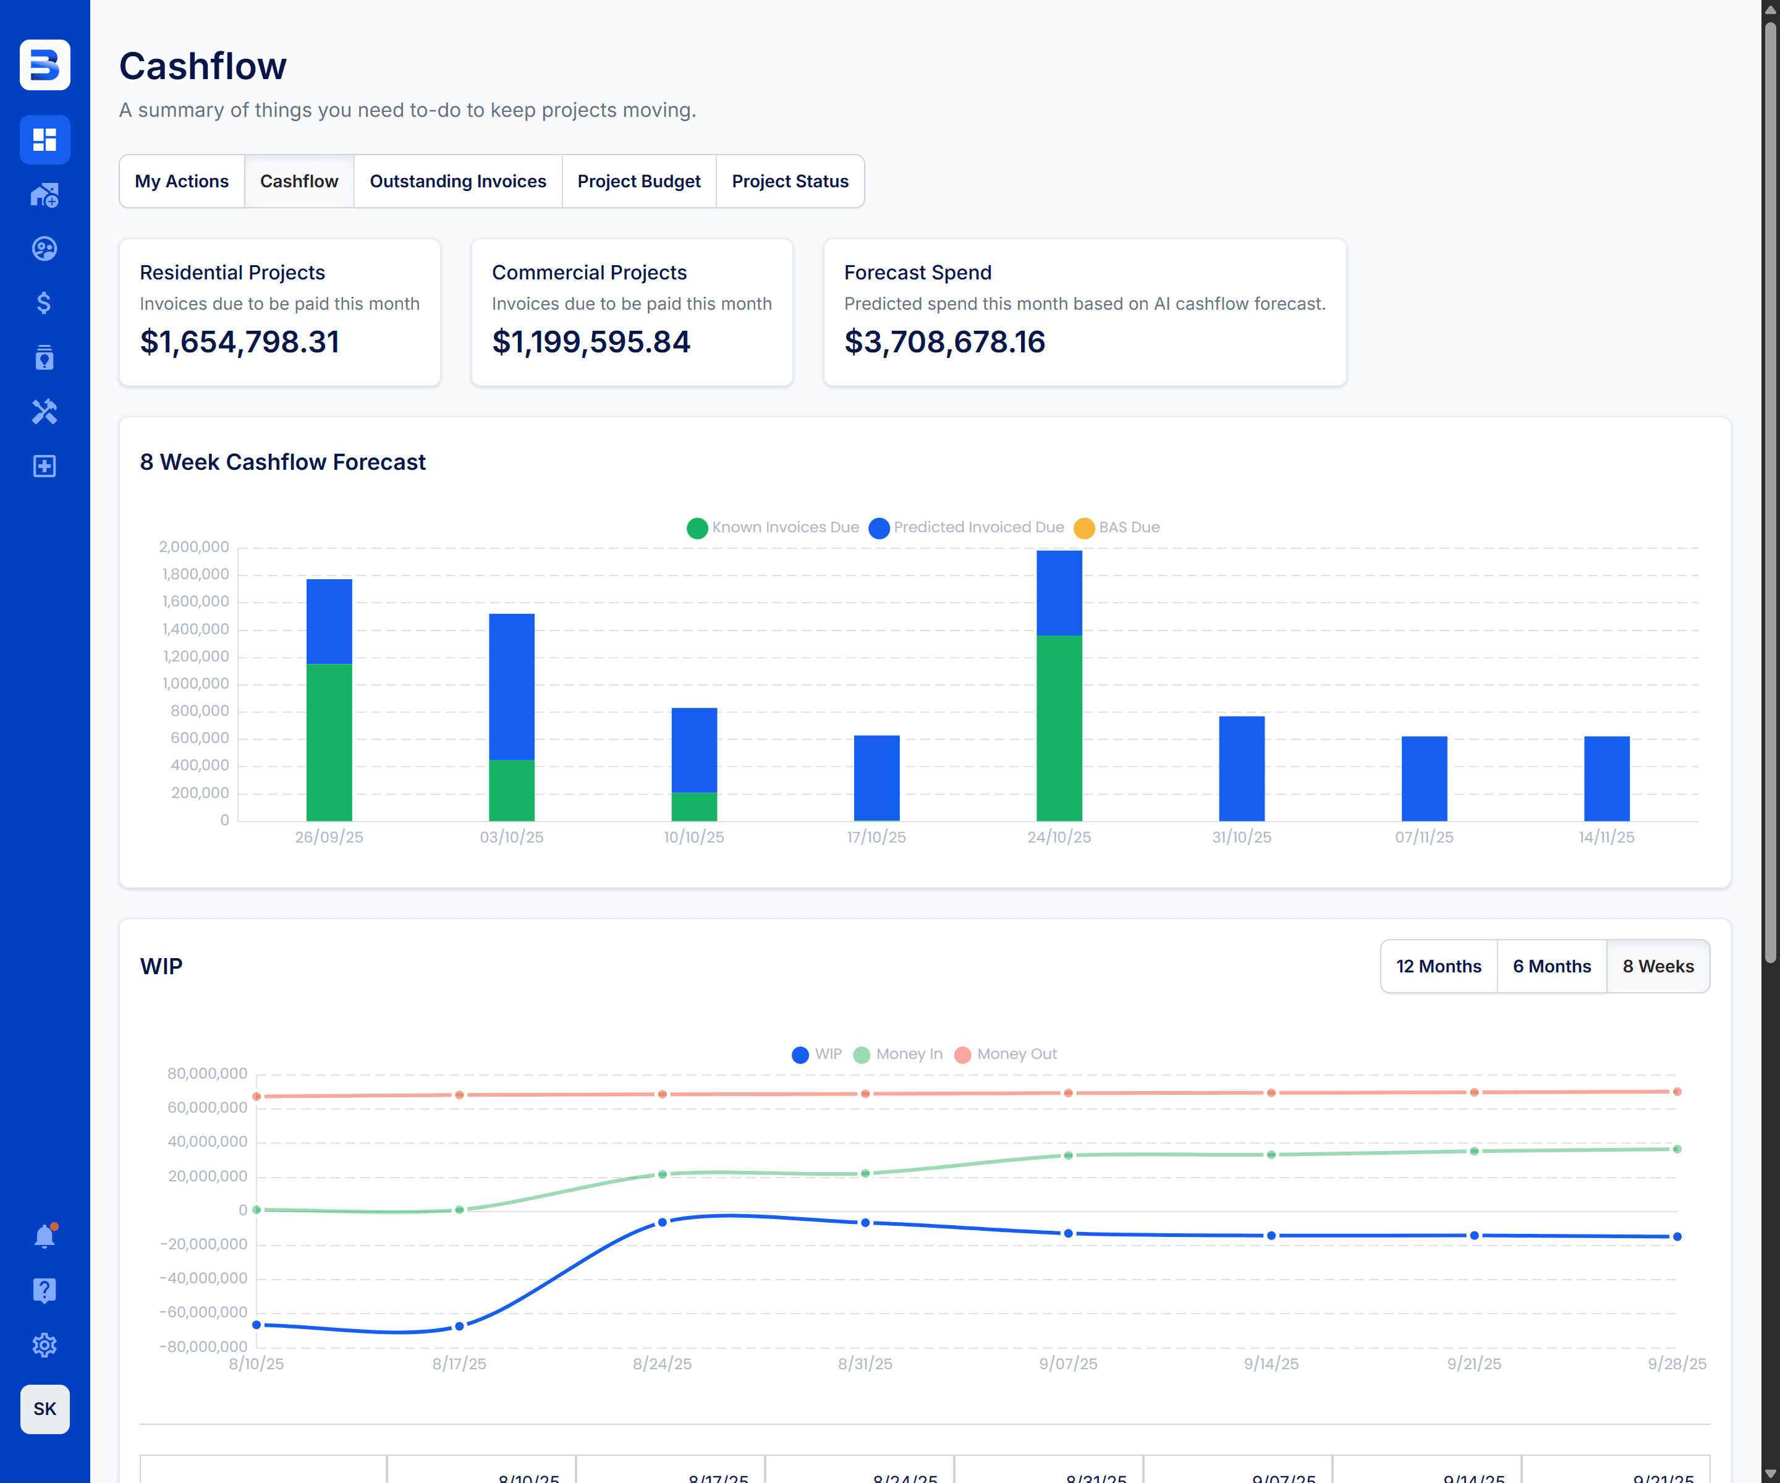Click the tools wrench and hammer icon
Image resolution: width=1780 pixels, height=1483 pixels.
(x=44, y=412)
